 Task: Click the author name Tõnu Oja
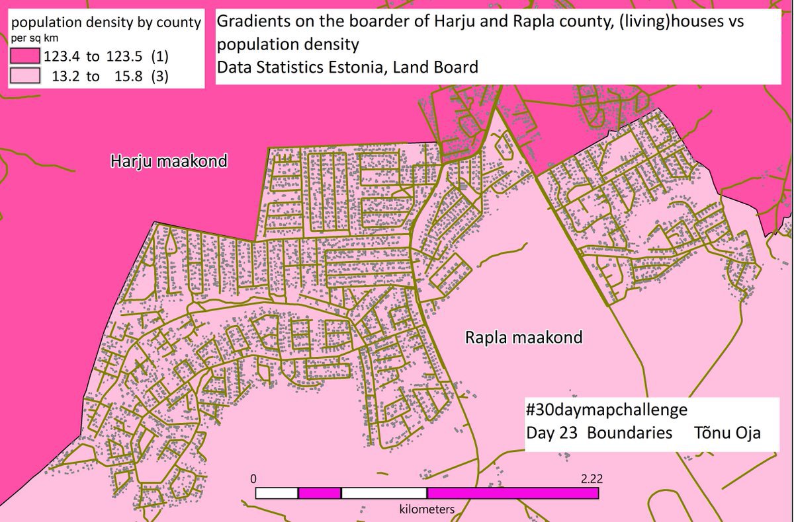pos(727,433)
